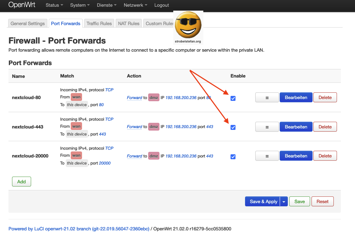Screen dimensions: 355x241
Task: Delete the nextcloud-20000 rule
Action: (x=325, y=155)
